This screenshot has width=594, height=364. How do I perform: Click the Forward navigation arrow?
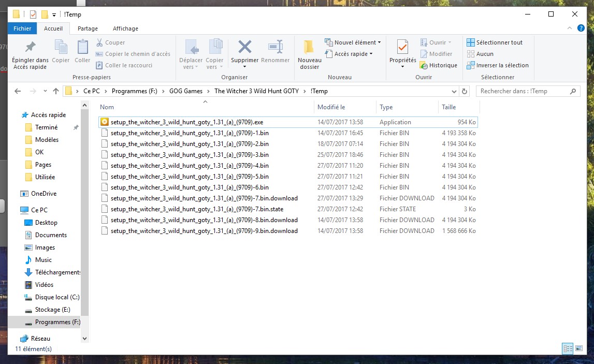[x=33, y=91]
